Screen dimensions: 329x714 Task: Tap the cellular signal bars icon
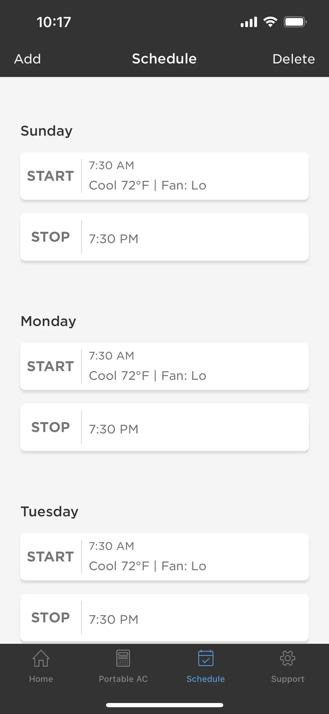click(x=249, y=22)
